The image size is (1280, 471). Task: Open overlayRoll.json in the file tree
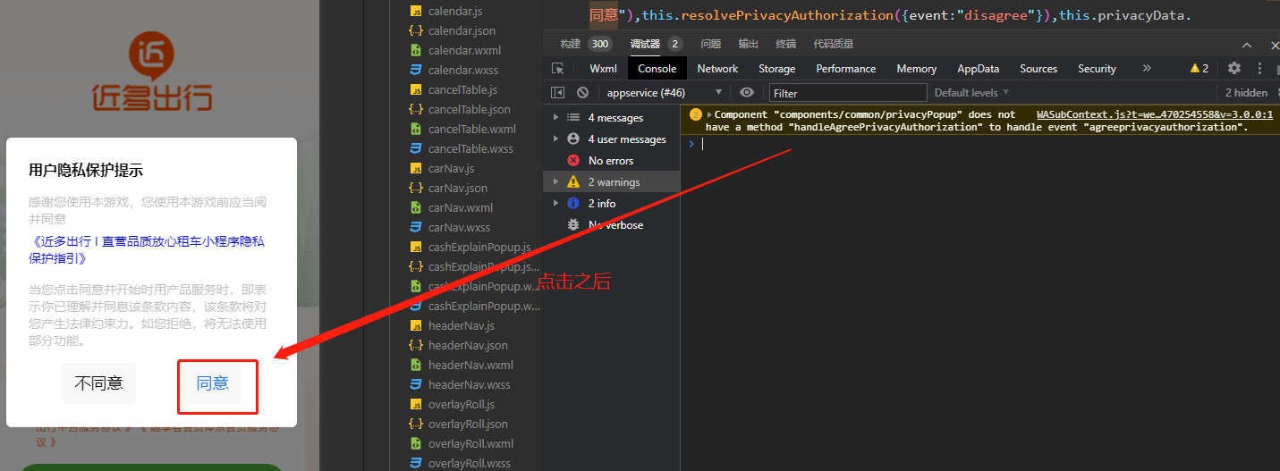point(468,425)
